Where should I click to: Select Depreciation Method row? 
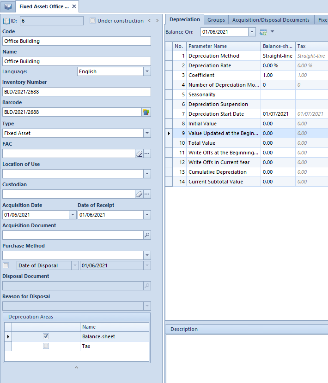coord(247,56)
